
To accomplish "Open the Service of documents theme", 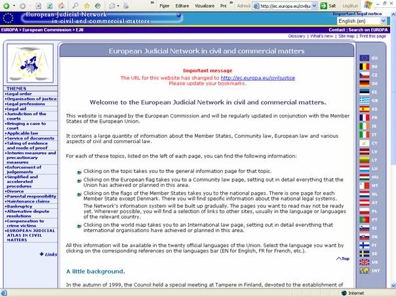I will pyautogui.click(x=30, y=138).
